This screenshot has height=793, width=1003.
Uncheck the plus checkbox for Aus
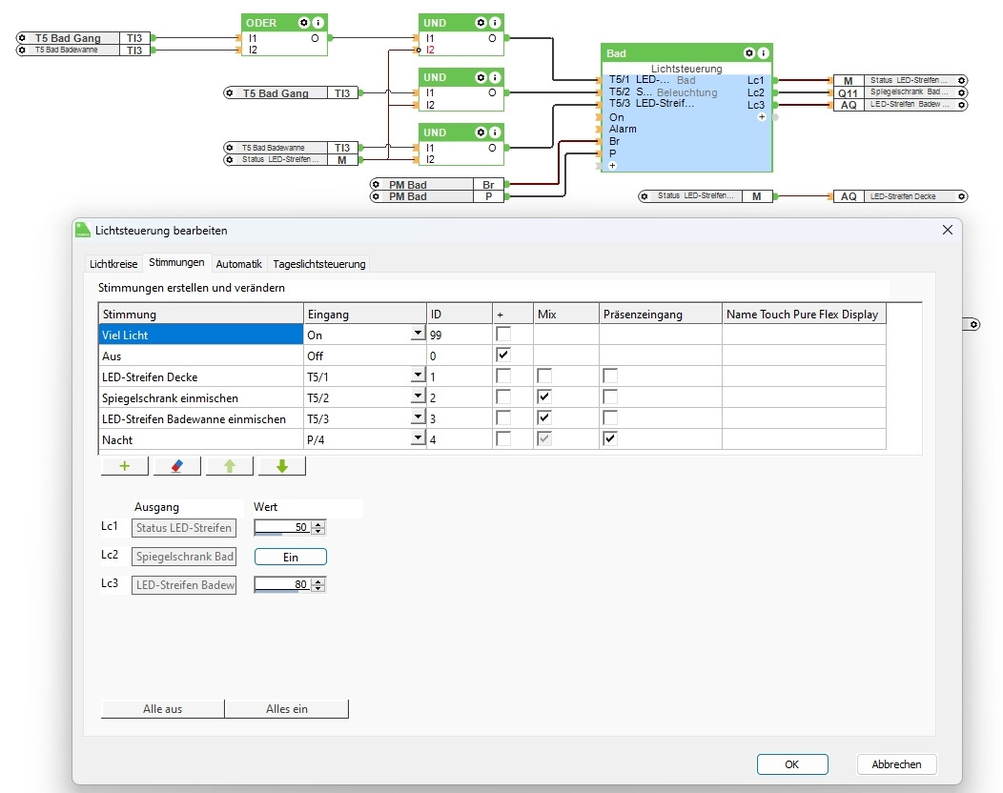503,356
